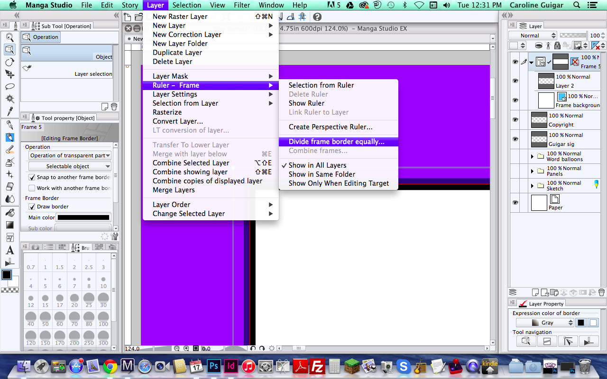Open the Gray expression color dropdown
Screen dimensions: 607x379
coord(545,323)
